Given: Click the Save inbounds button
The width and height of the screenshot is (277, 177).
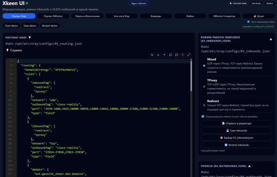Looking at the screenshot, I should 237,130.
